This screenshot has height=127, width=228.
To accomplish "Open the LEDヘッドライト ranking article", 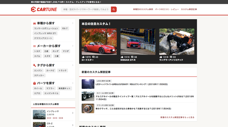I will click(x=132, y=84).
